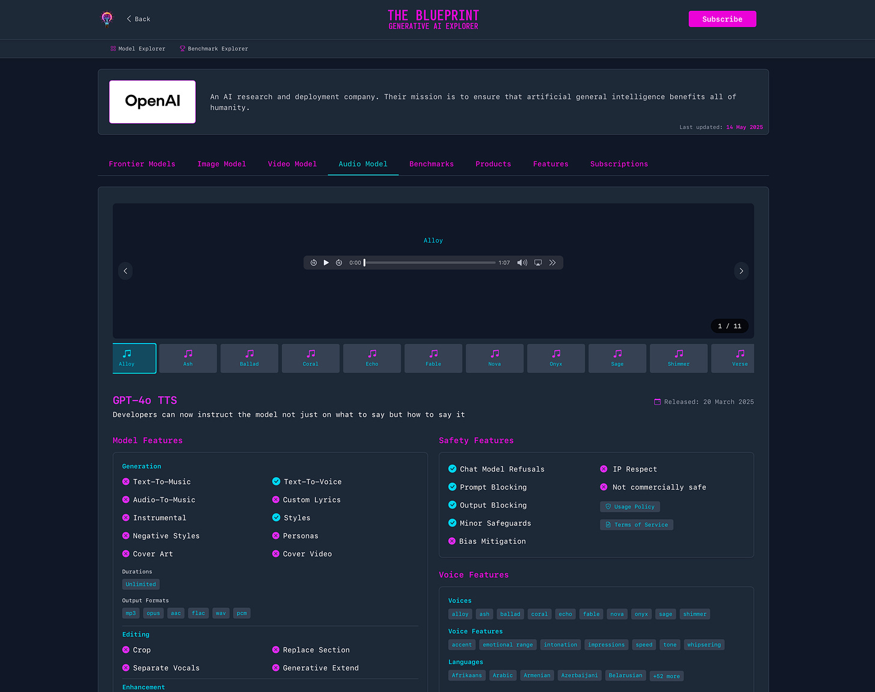
Task: Open the Model Explorer link
Action: point(138,49)
